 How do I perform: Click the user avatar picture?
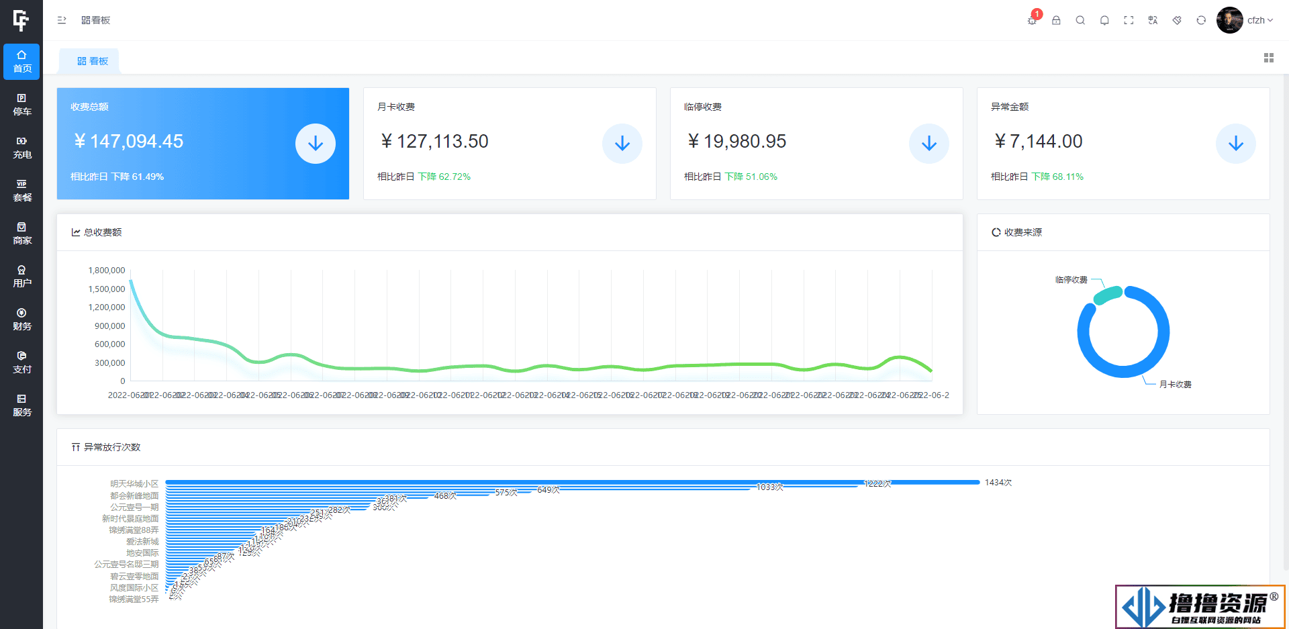[x=1229, y=20]
